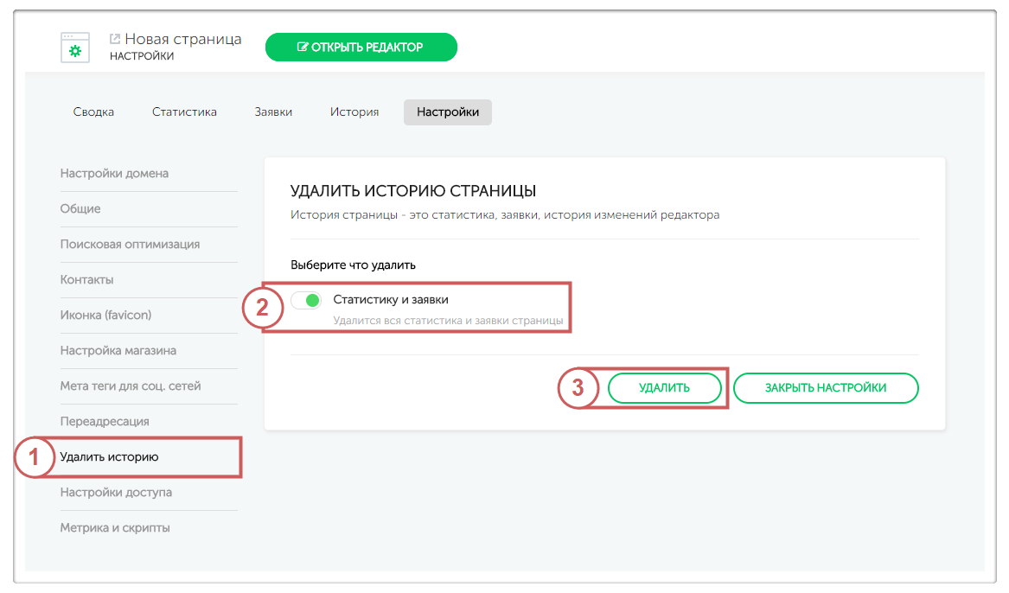1009x593 pixels.
Task: Open Настройки домена in the sidebar
Action: coord(114,173)
